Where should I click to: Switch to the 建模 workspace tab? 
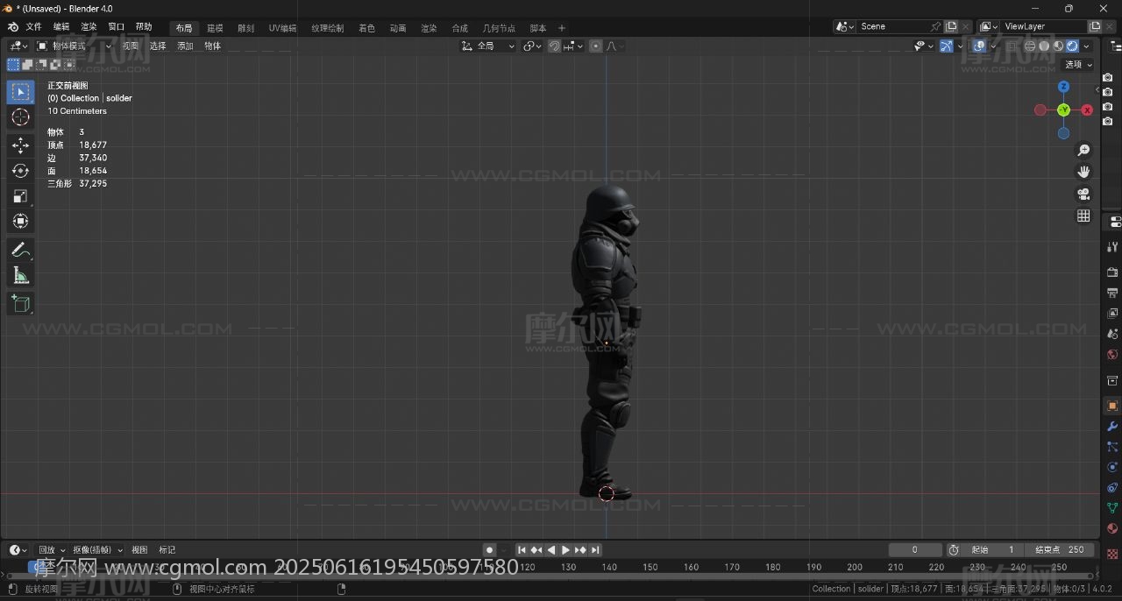click(215, 28)
